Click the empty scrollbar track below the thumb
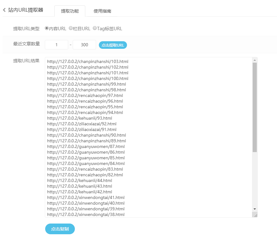This screenshot has width=277, height=244. coord(255,179)
